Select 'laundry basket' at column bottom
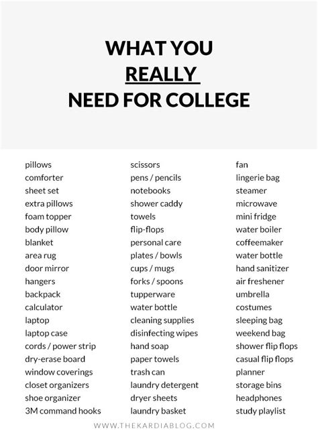The width and height of the screenshot is (318, 435). pyautogui.click(x=158, y=411)
